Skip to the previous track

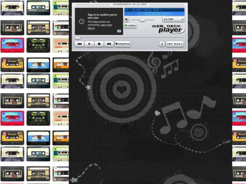click(x=80, y=44)
